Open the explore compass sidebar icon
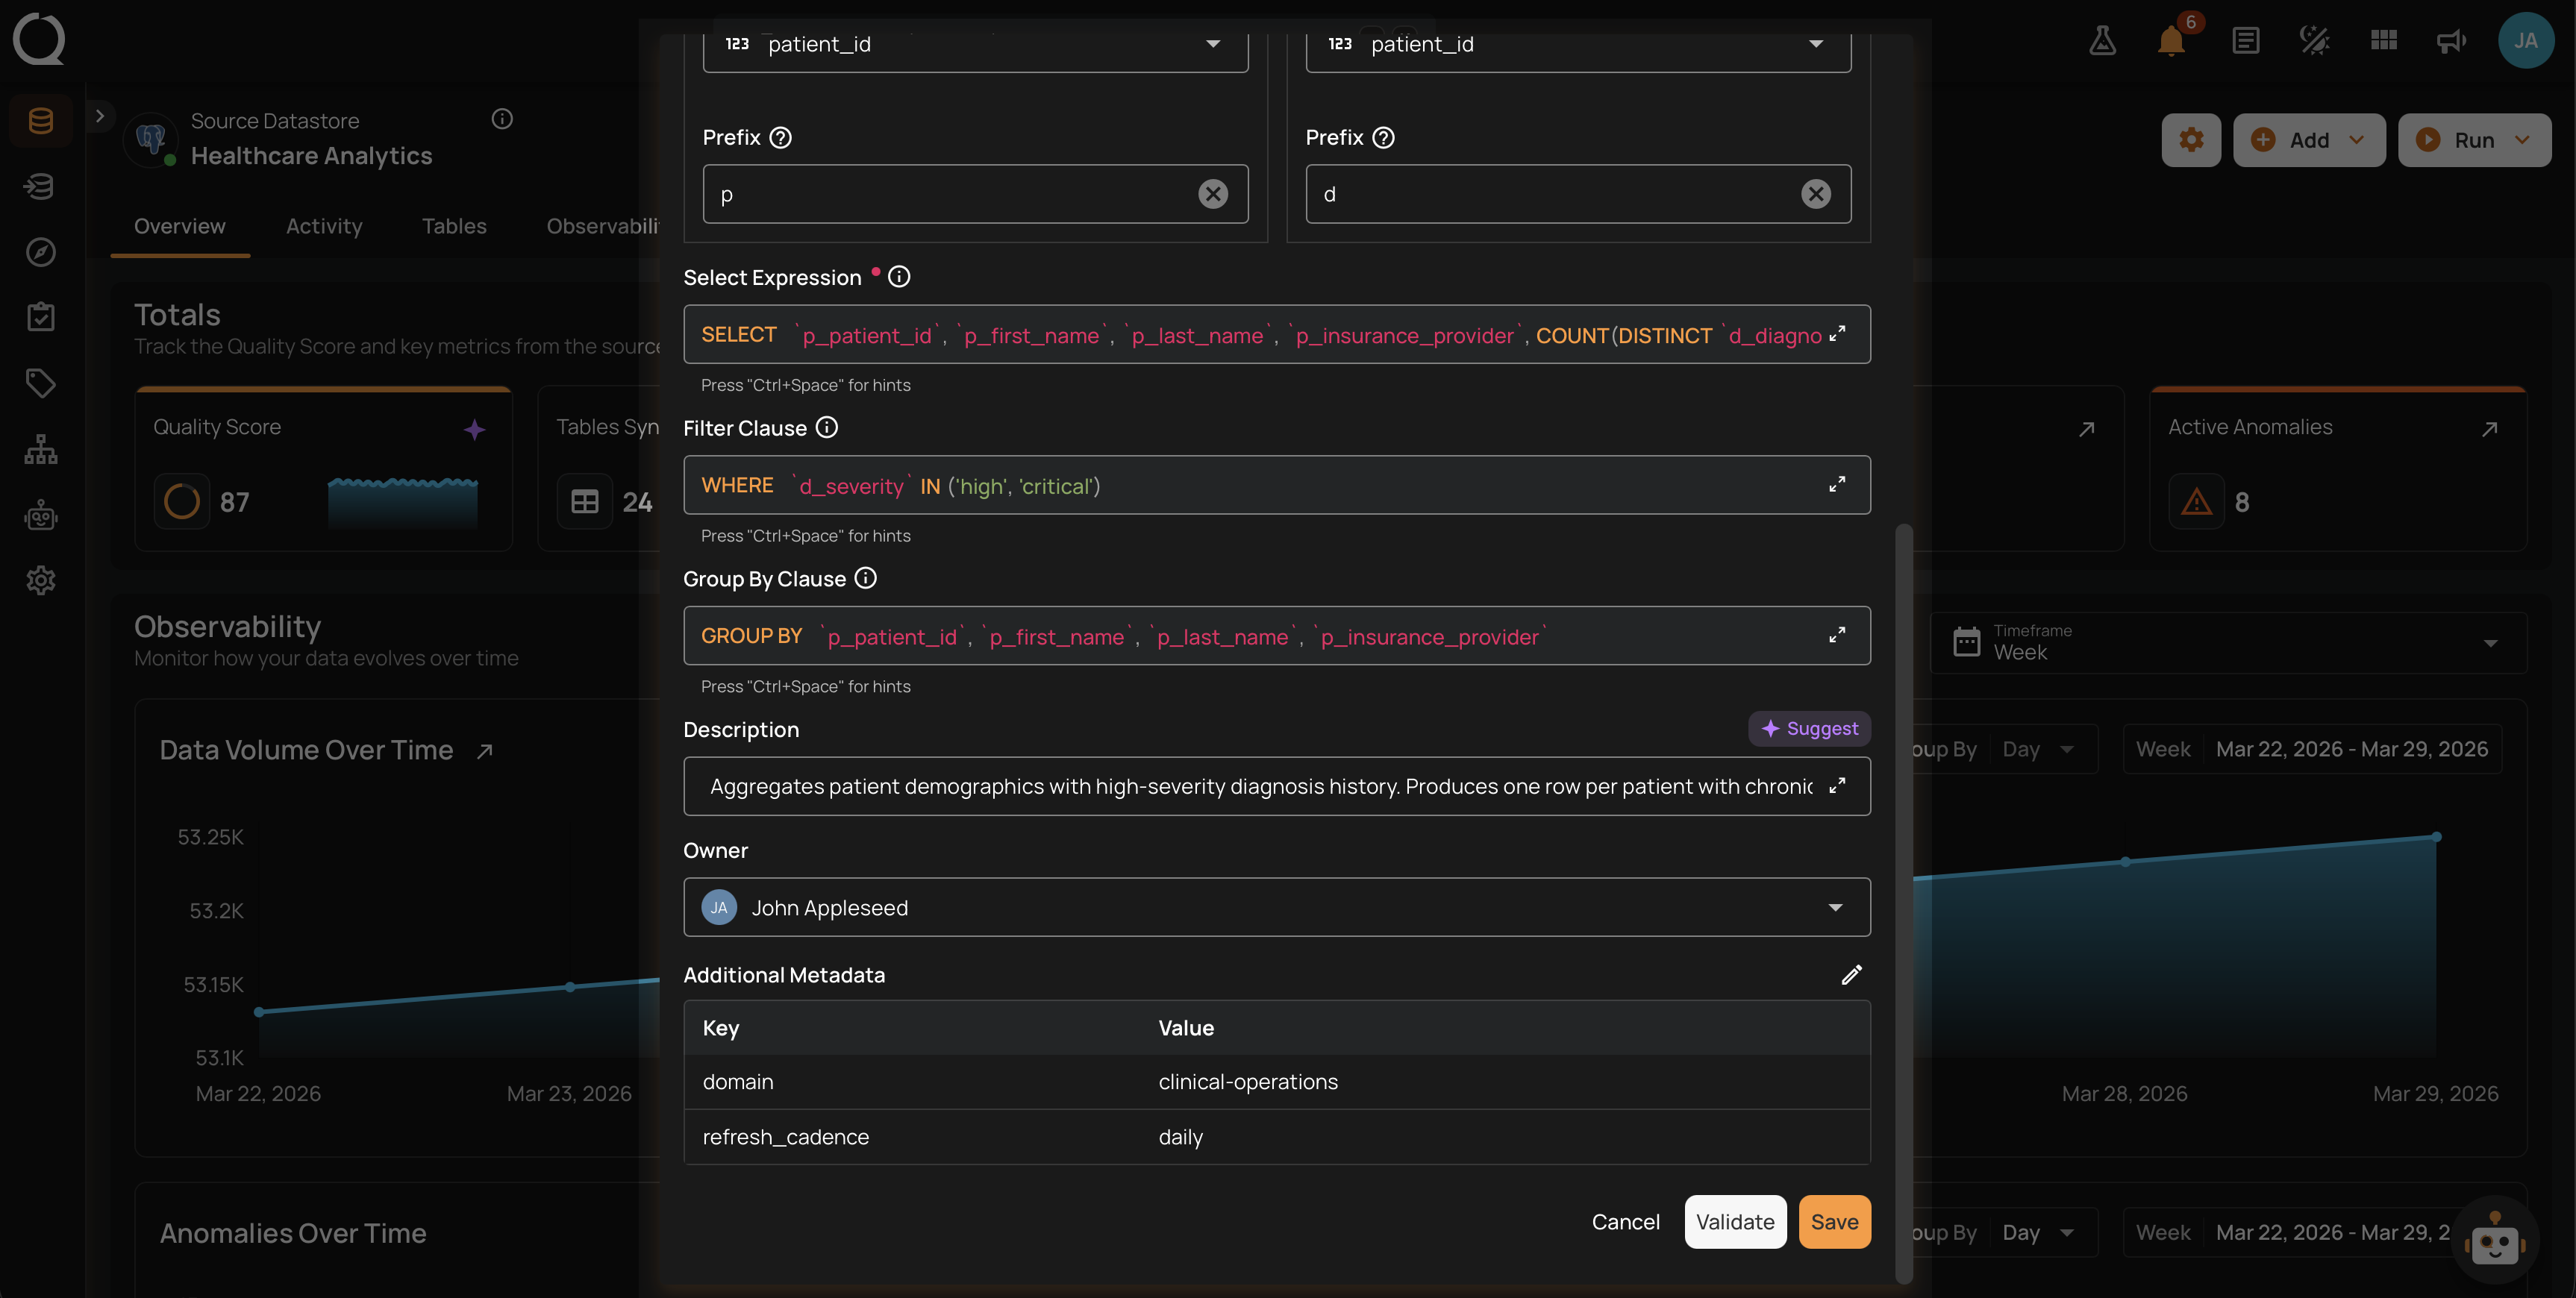 tap(40, 252)
